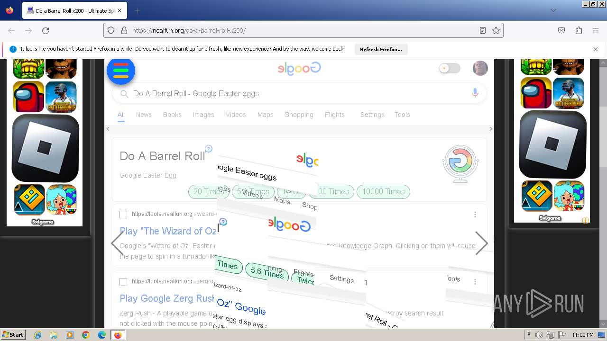This screenshot has height=341, width=607.
Task: Select the Videos search tab
Action: tap(236, 115)
